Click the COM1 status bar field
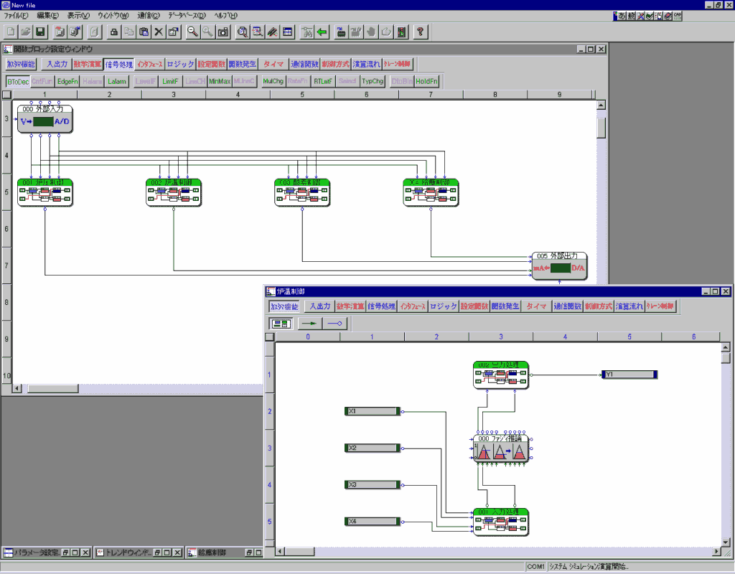Viewport: 735px width, 574px height. 535,567
